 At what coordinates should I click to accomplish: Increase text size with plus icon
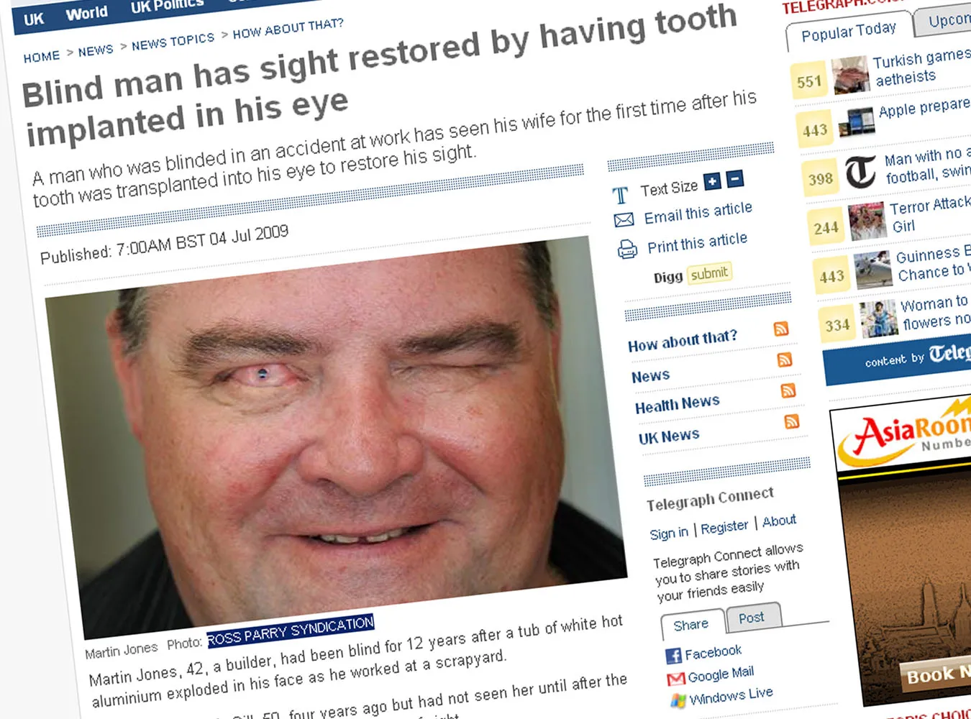(712, 182)
